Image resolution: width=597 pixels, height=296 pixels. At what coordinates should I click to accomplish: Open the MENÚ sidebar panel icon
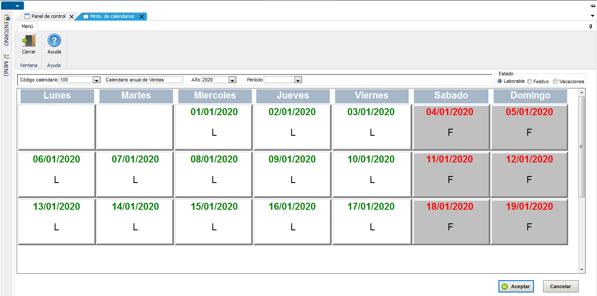tap(7, 56)
